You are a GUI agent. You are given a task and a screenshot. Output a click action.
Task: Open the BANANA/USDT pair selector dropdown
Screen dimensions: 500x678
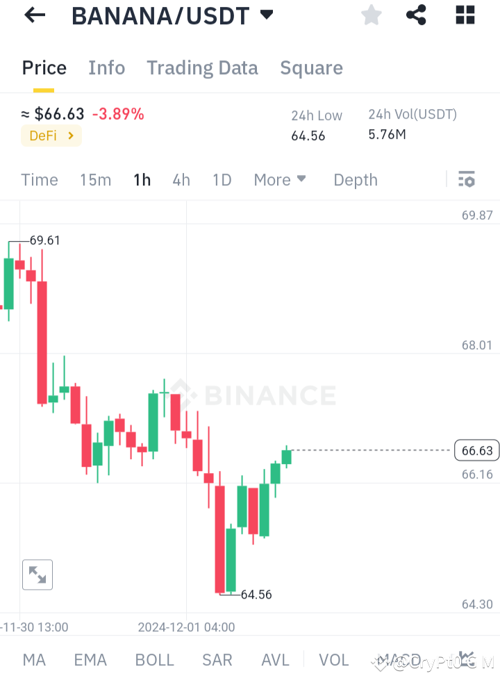pyautogui.click(x=174, y=15)
